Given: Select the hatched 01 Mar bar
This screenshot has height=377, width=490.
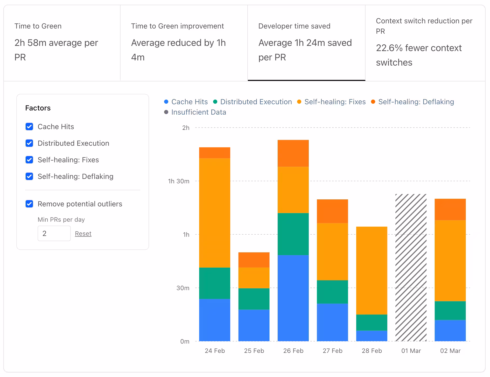Looking at the screenshot, I should [411, 270].
